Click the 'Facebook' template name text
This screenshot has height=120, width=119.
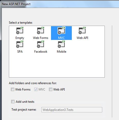click(x=41, y=52)
